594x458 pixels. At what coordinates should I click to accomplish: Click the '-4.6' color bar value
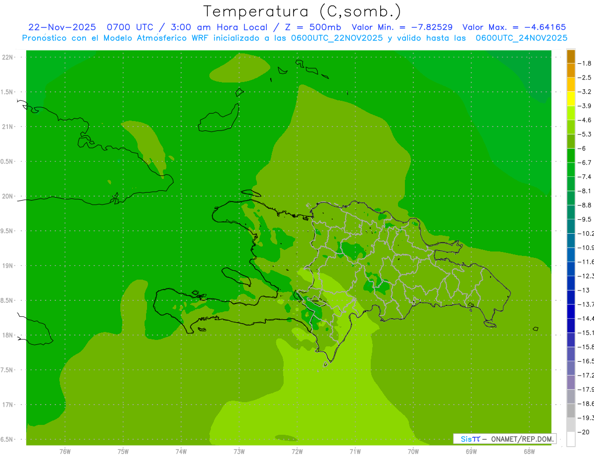(585, 120)
